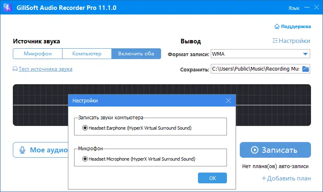Close the GiliSoft main window
323x192 pixels.
(317, 7)
